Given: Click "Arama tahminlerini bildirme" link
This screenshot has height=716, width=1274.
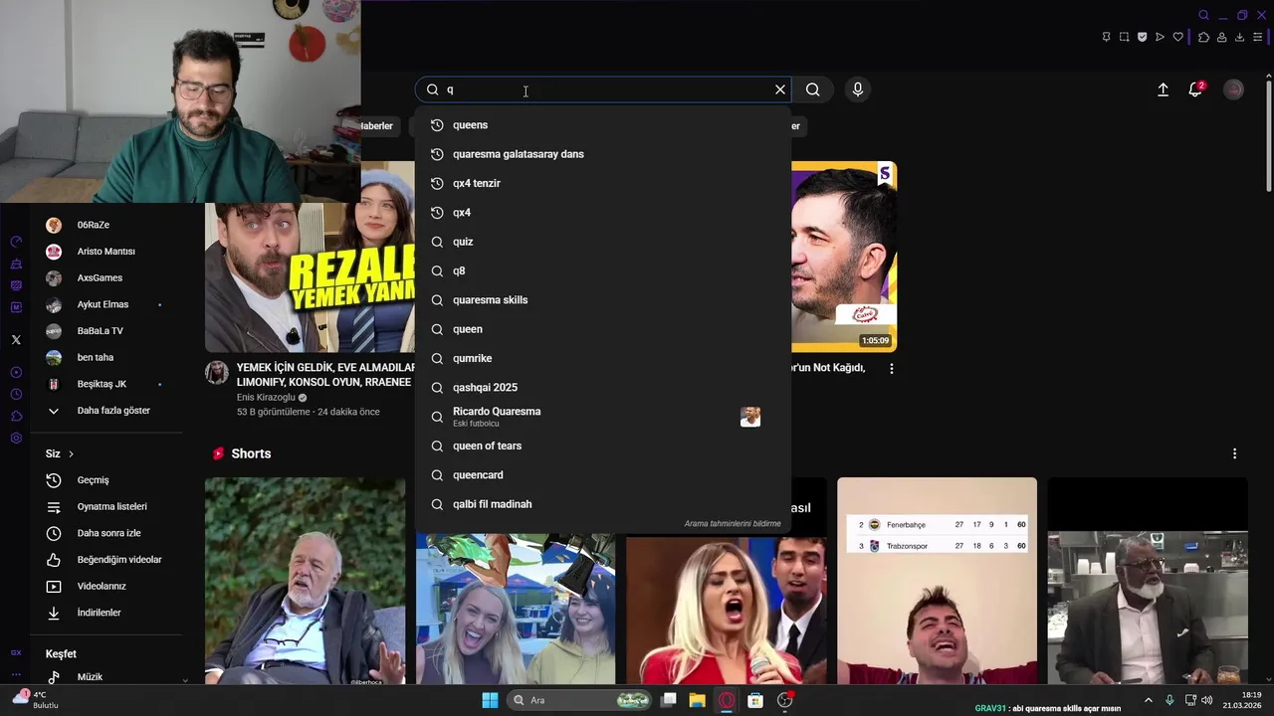Looking at the screenshot, I should pos(732,524).
